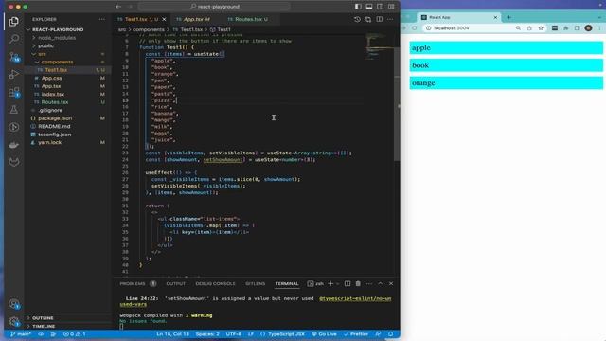Open the Source Control view
This screenshot has height=341, width=606.
tap(14, 57)
